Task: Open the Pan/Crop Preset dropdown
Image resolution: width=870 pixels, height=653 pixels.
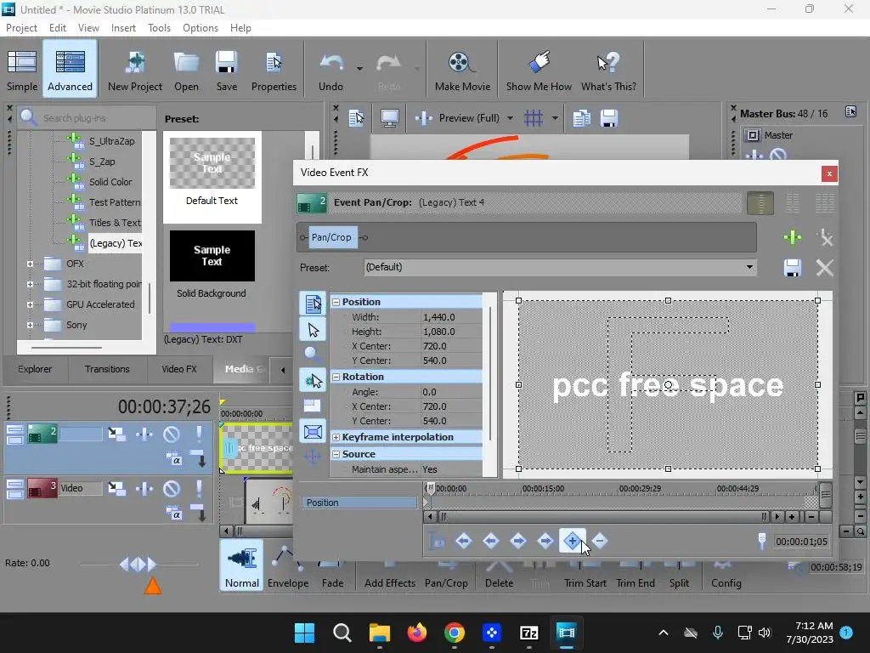Action: coord(749,267)
